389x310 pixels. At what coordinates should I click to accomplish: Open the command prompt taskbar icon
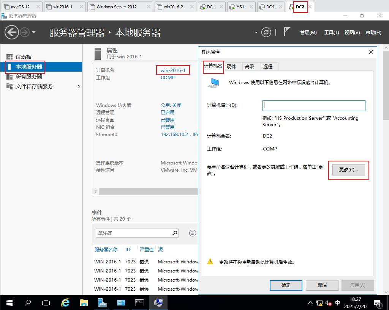point(139,302)
